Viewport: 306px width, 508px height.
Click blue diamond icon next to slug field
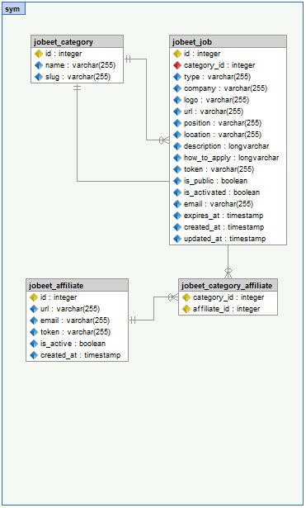(39, 77)
